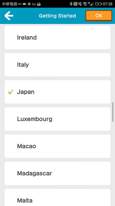Tap the Bluetooth status icon
Image resolution: width=115 pixels, height=206 pixels.
click(x=71, y=4)
